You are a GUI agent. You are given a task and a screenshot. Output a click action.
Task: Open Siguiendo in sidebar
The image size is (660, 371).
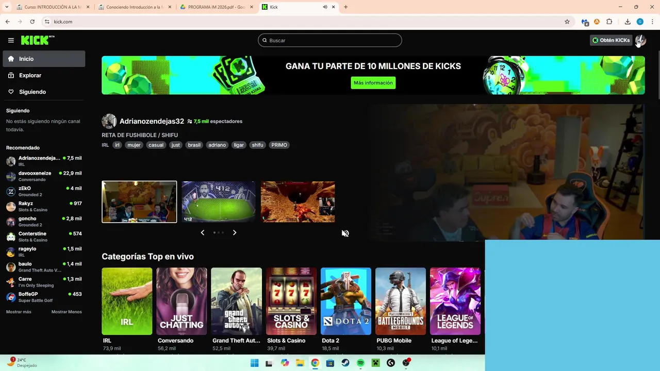pyautogui.click(x=44, y=92)
